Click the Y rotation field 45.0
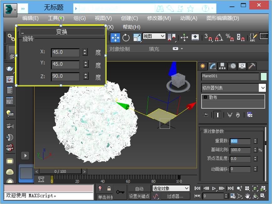The image size is (272, 204). [65, 64]
